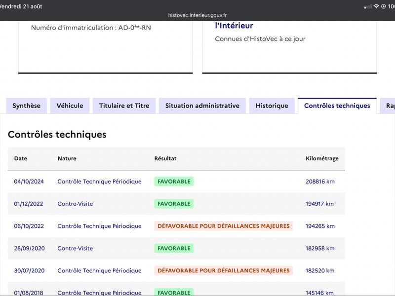Click DÉFAVORABLE badge on 06/10/2022 row
Screen dimensions: 395x296
click(224, 226)
